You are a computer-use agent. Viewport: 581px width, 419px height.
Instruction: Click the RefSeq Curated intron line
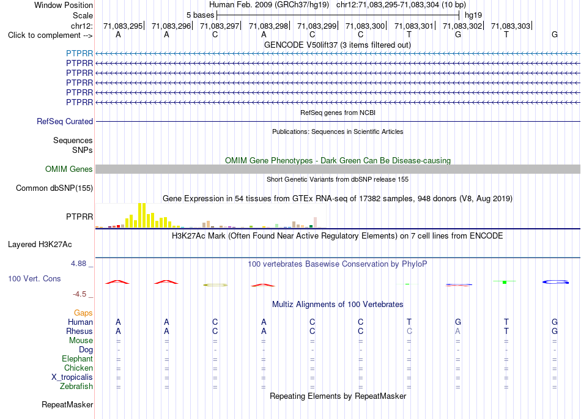(x=338, y=122)
